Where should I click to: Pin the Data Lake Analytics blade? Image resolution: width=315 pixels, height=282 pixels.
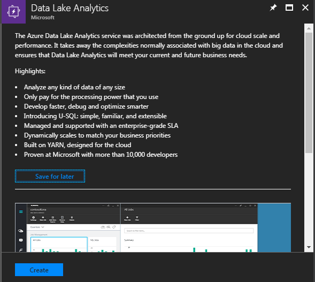click(x=273, y=8)
